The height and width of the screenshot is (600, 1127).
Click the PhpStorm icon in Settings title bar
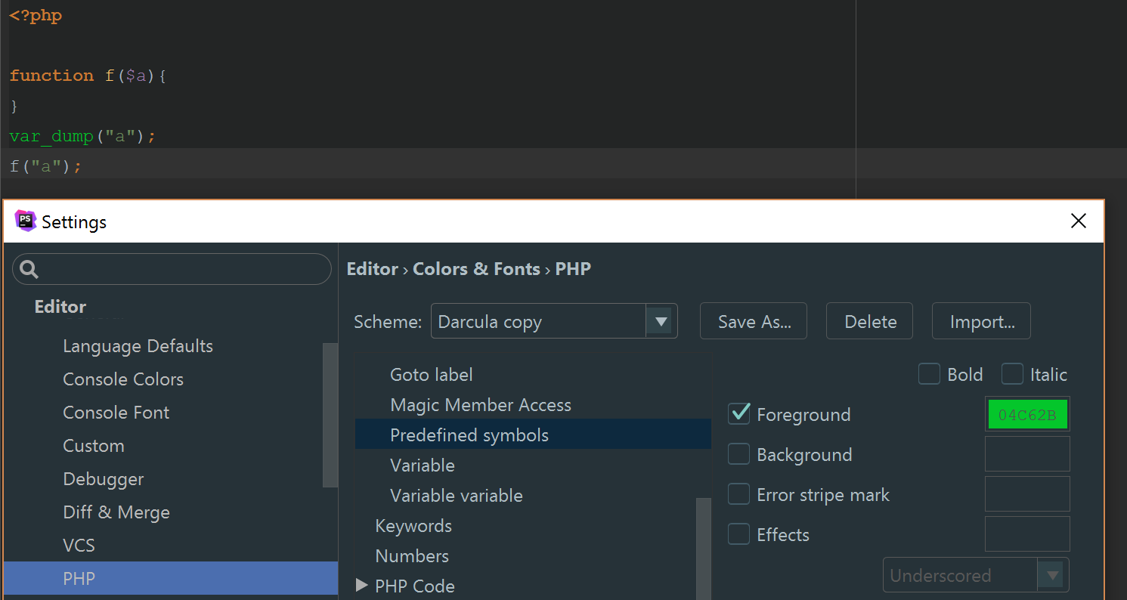[x=26, y=221]
